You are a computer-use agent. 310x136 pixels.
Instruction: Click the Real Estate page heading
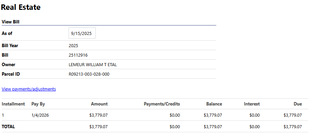[x=21, y=7]
